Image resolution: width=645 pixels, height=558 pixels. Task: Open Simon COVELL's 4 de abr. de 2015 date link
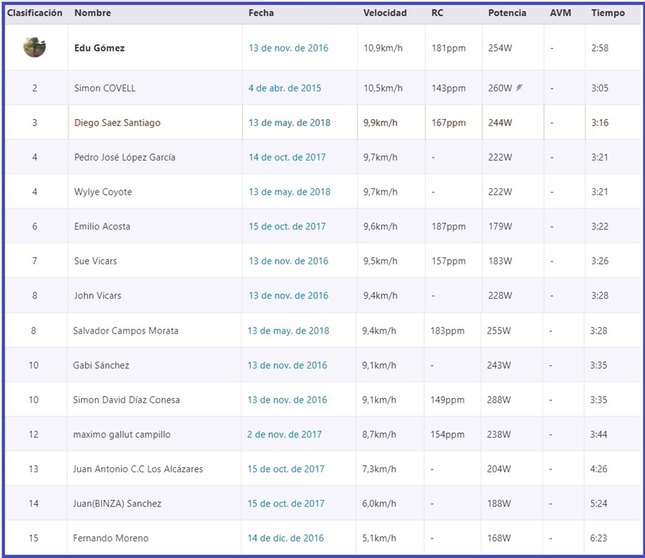pyautogui.click(x=284, y=89)
